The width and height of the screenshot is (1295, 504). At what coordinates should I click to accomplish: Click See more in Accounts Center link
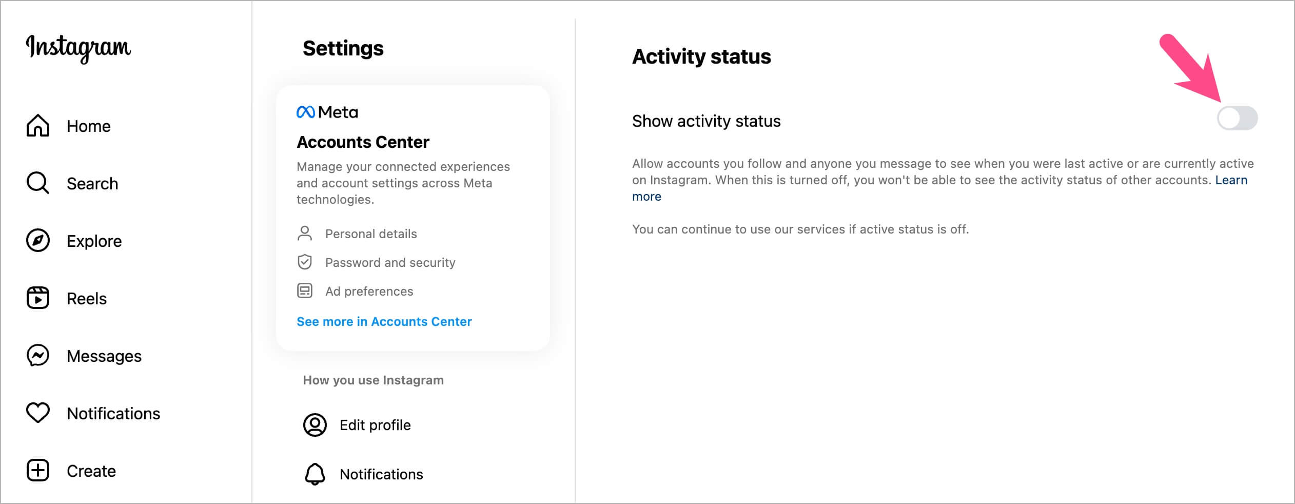tap(384, 322)
